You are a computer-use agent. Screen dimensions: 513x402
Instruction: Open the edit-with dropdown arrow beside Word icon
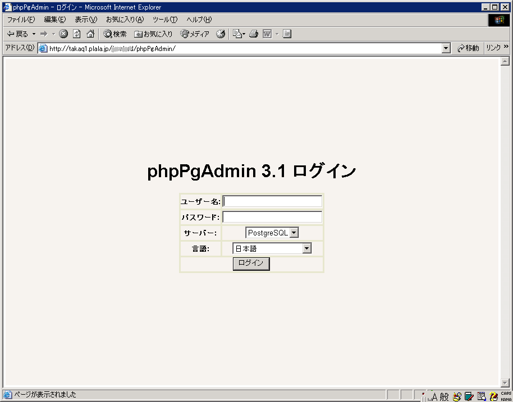(x=277, y=34)
